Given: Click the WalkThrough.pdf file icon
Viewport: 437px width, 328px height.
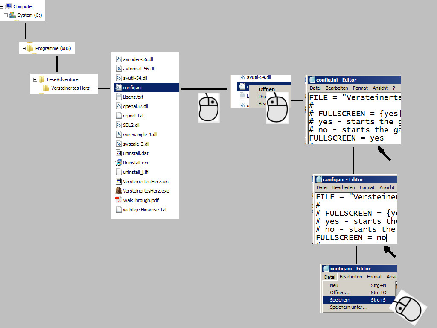Looking at the screenshot, I should click(x=119, y=200).
